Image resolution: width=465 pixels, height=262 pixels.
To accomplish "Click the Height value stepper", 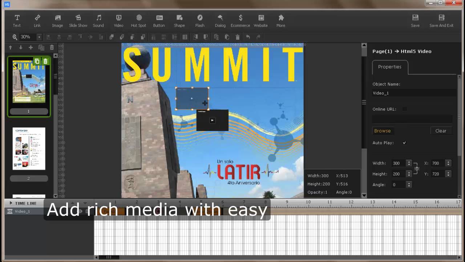I will click(409, 174).
